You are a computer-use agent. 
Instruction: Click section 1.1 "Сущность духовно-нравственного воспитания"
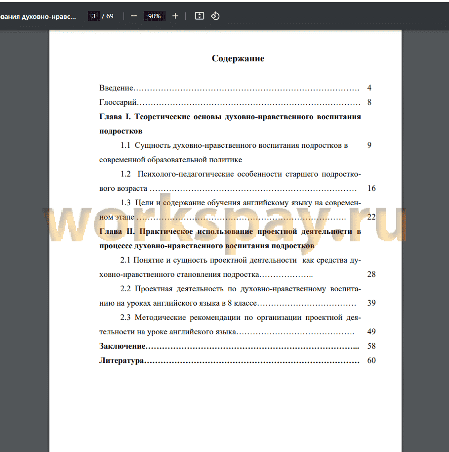click(x=223, y=152)
